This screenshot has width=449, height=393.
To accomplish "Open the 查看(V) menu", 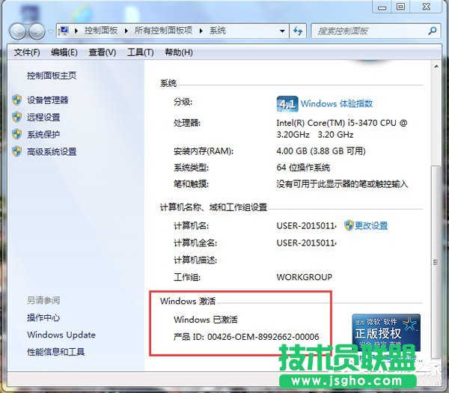I will coord(103,52).
